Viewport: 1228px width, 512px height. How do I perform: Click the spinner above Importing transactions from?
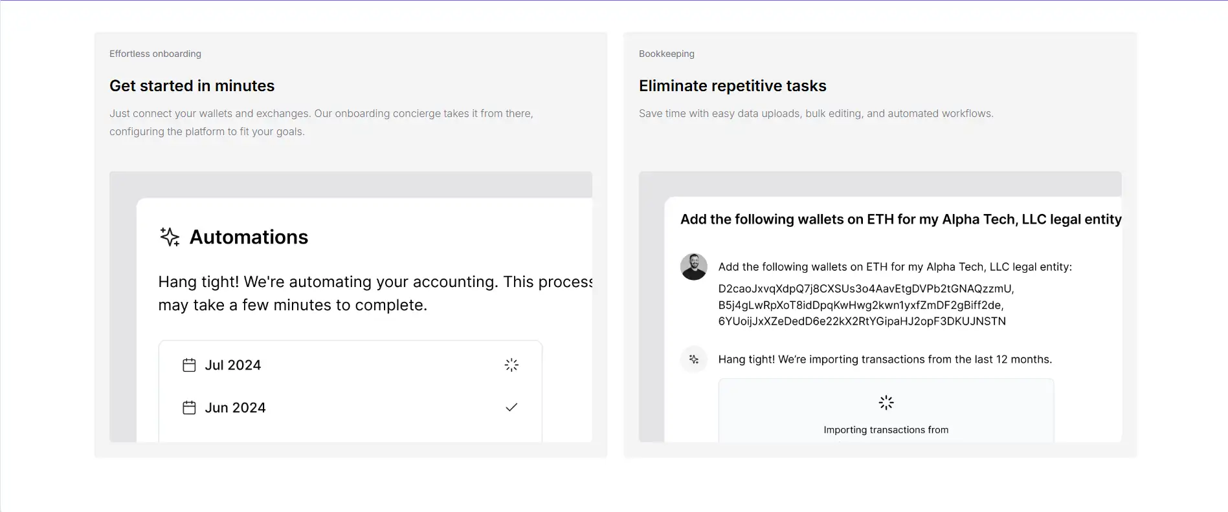point(886,403)
